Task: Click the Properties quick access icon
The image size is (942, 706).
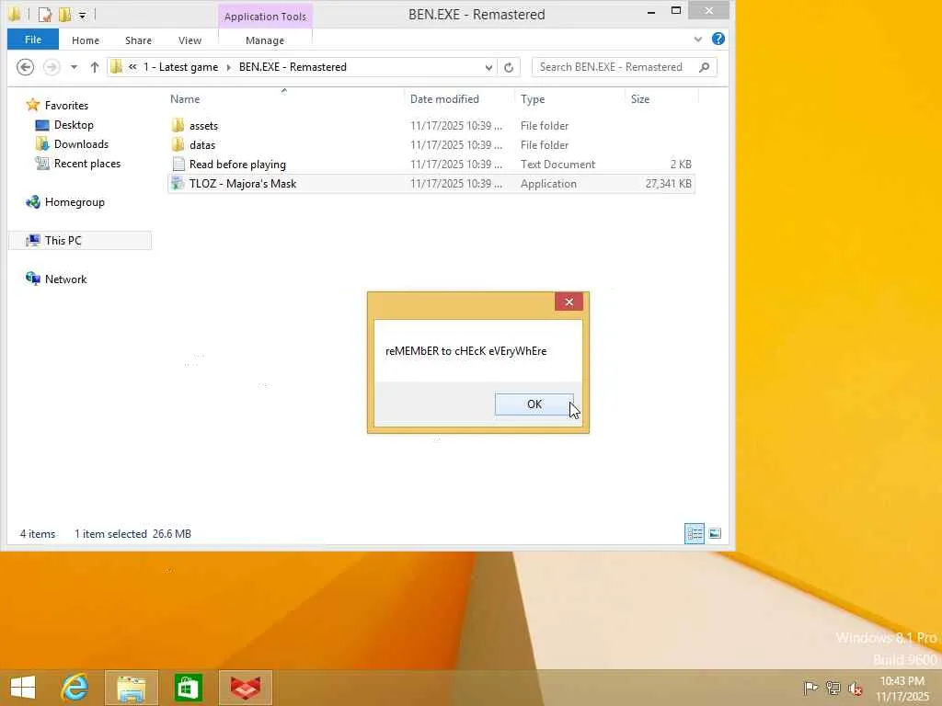Action: (45, 14)
